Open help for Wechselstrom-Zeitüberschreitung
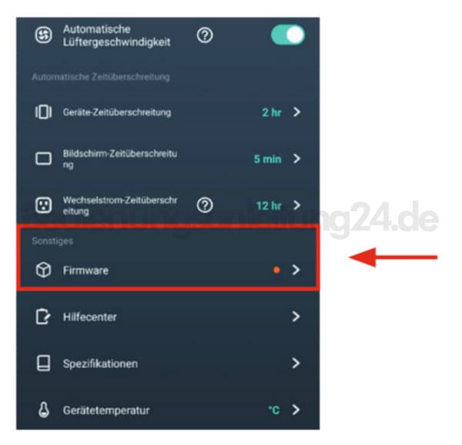The image size is (462, 445). tap(205, 205)
